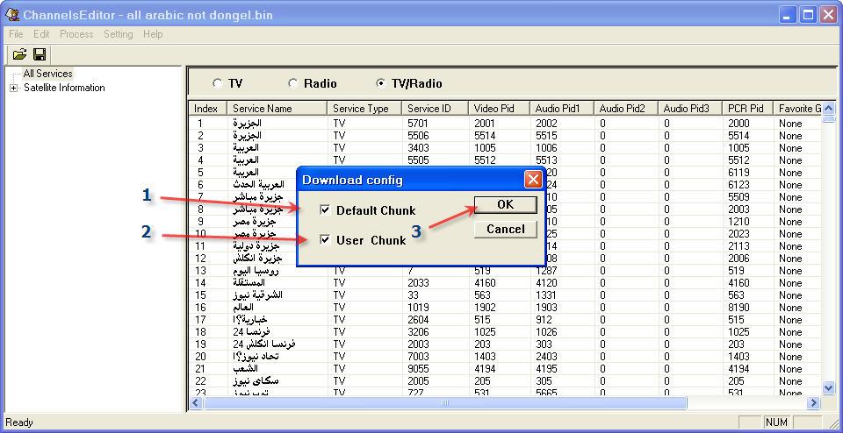Click Service ID cell 9055
The width and height of the screenshot is (843, 433).
(x=420, y=369)
